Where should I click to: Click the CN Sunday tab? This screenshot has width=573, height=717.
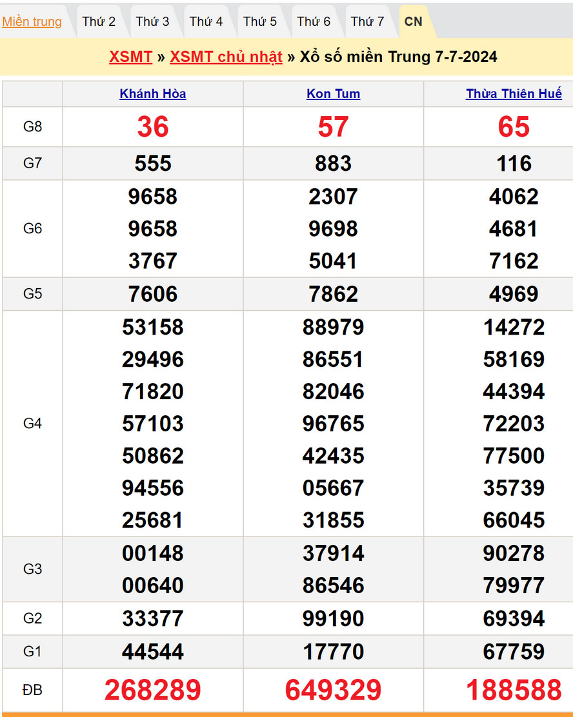point(413,21)
